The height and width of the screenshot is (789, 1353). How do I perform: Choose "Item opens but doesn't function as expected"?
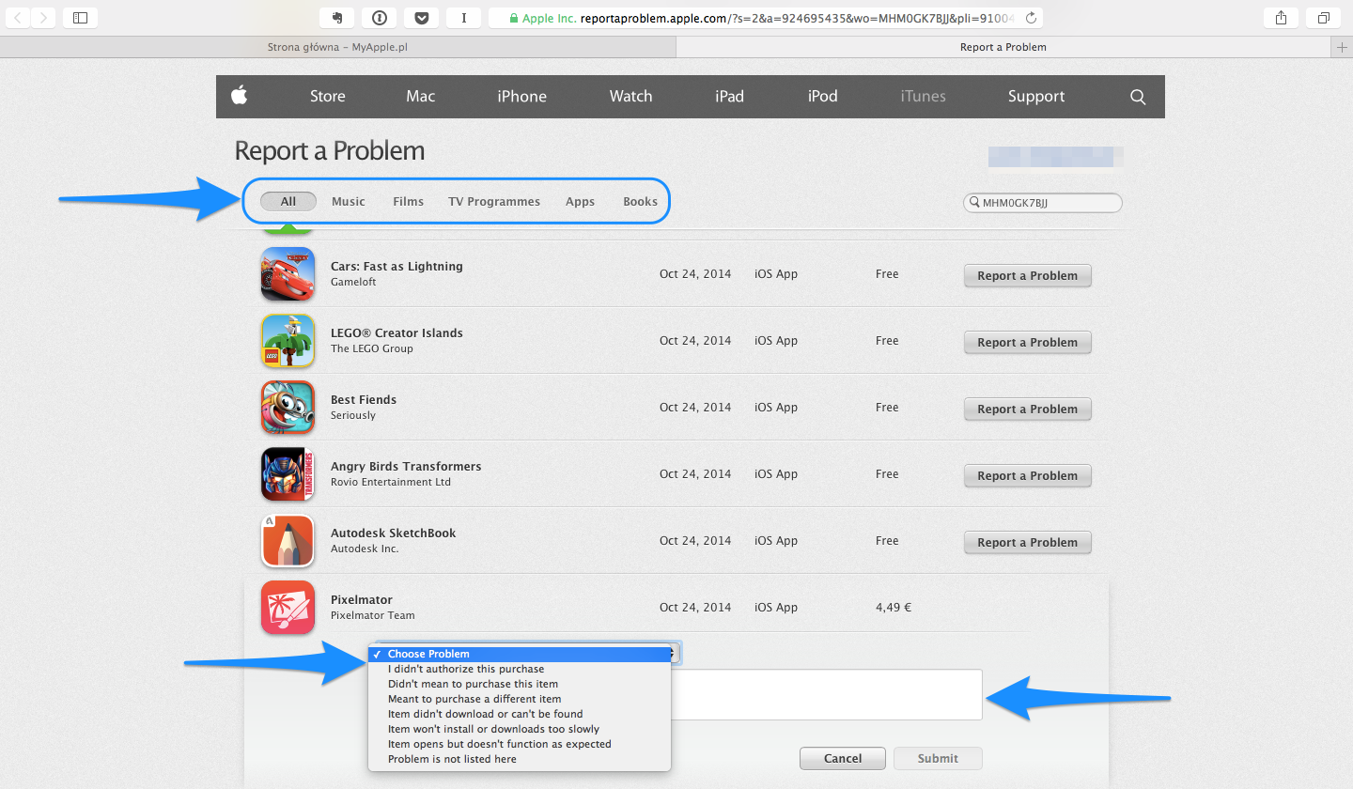(x=520, y=744)
